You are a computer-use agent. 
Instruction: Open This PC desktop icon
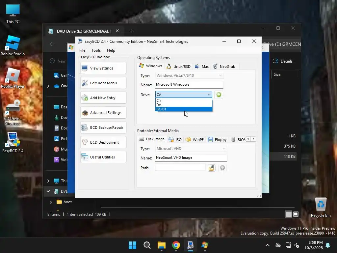(x=13, y=14)
